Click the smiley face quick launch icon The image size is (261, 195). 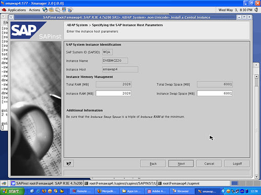[50, 191]
